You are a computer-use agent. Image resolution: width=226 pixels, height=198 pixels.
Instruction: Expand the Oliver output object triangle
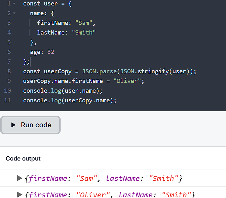click(19, 194)
